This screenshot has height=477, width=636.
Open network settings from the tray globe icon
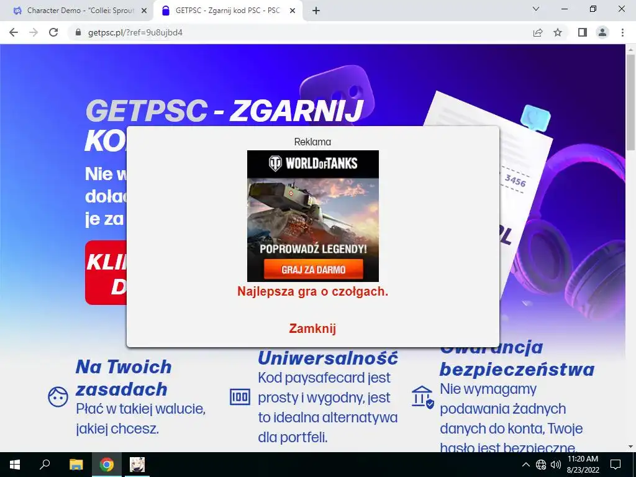(x=541, y=465)
